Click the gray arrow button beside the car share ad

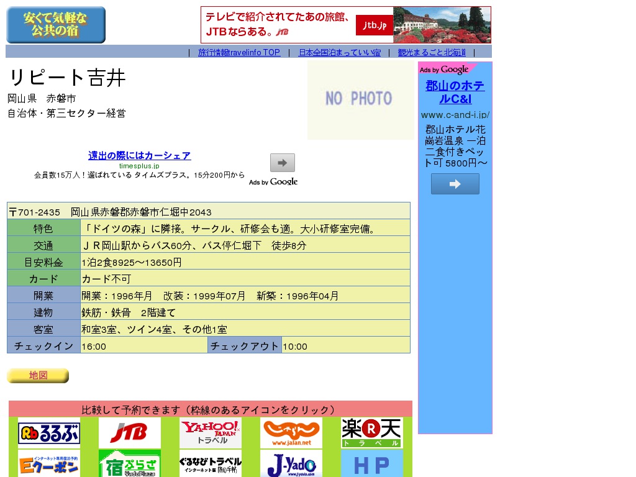tap(283, 163)
